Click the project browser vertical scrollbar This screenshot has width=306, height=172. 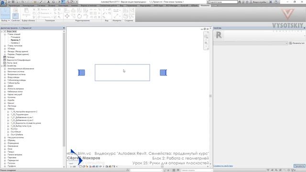coord(64,90)
